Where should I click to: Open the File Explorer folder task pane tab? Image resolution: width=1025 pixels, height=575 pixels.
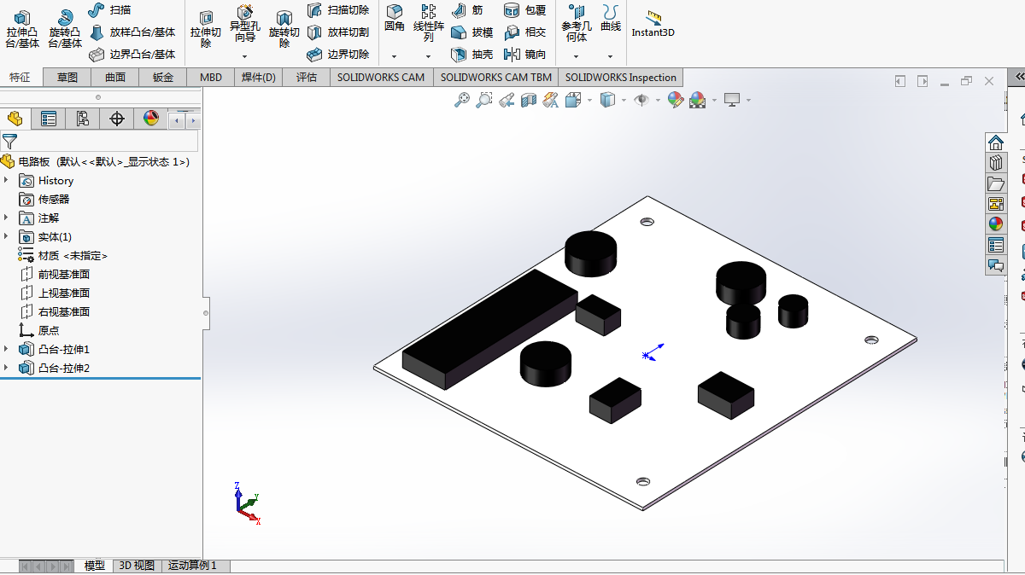(x=996, y=183)
